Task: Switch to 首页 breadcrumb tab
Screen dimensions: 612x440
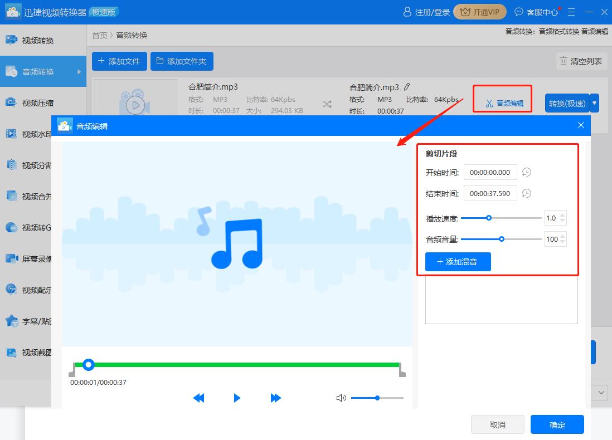Action: tap(99, 35)
